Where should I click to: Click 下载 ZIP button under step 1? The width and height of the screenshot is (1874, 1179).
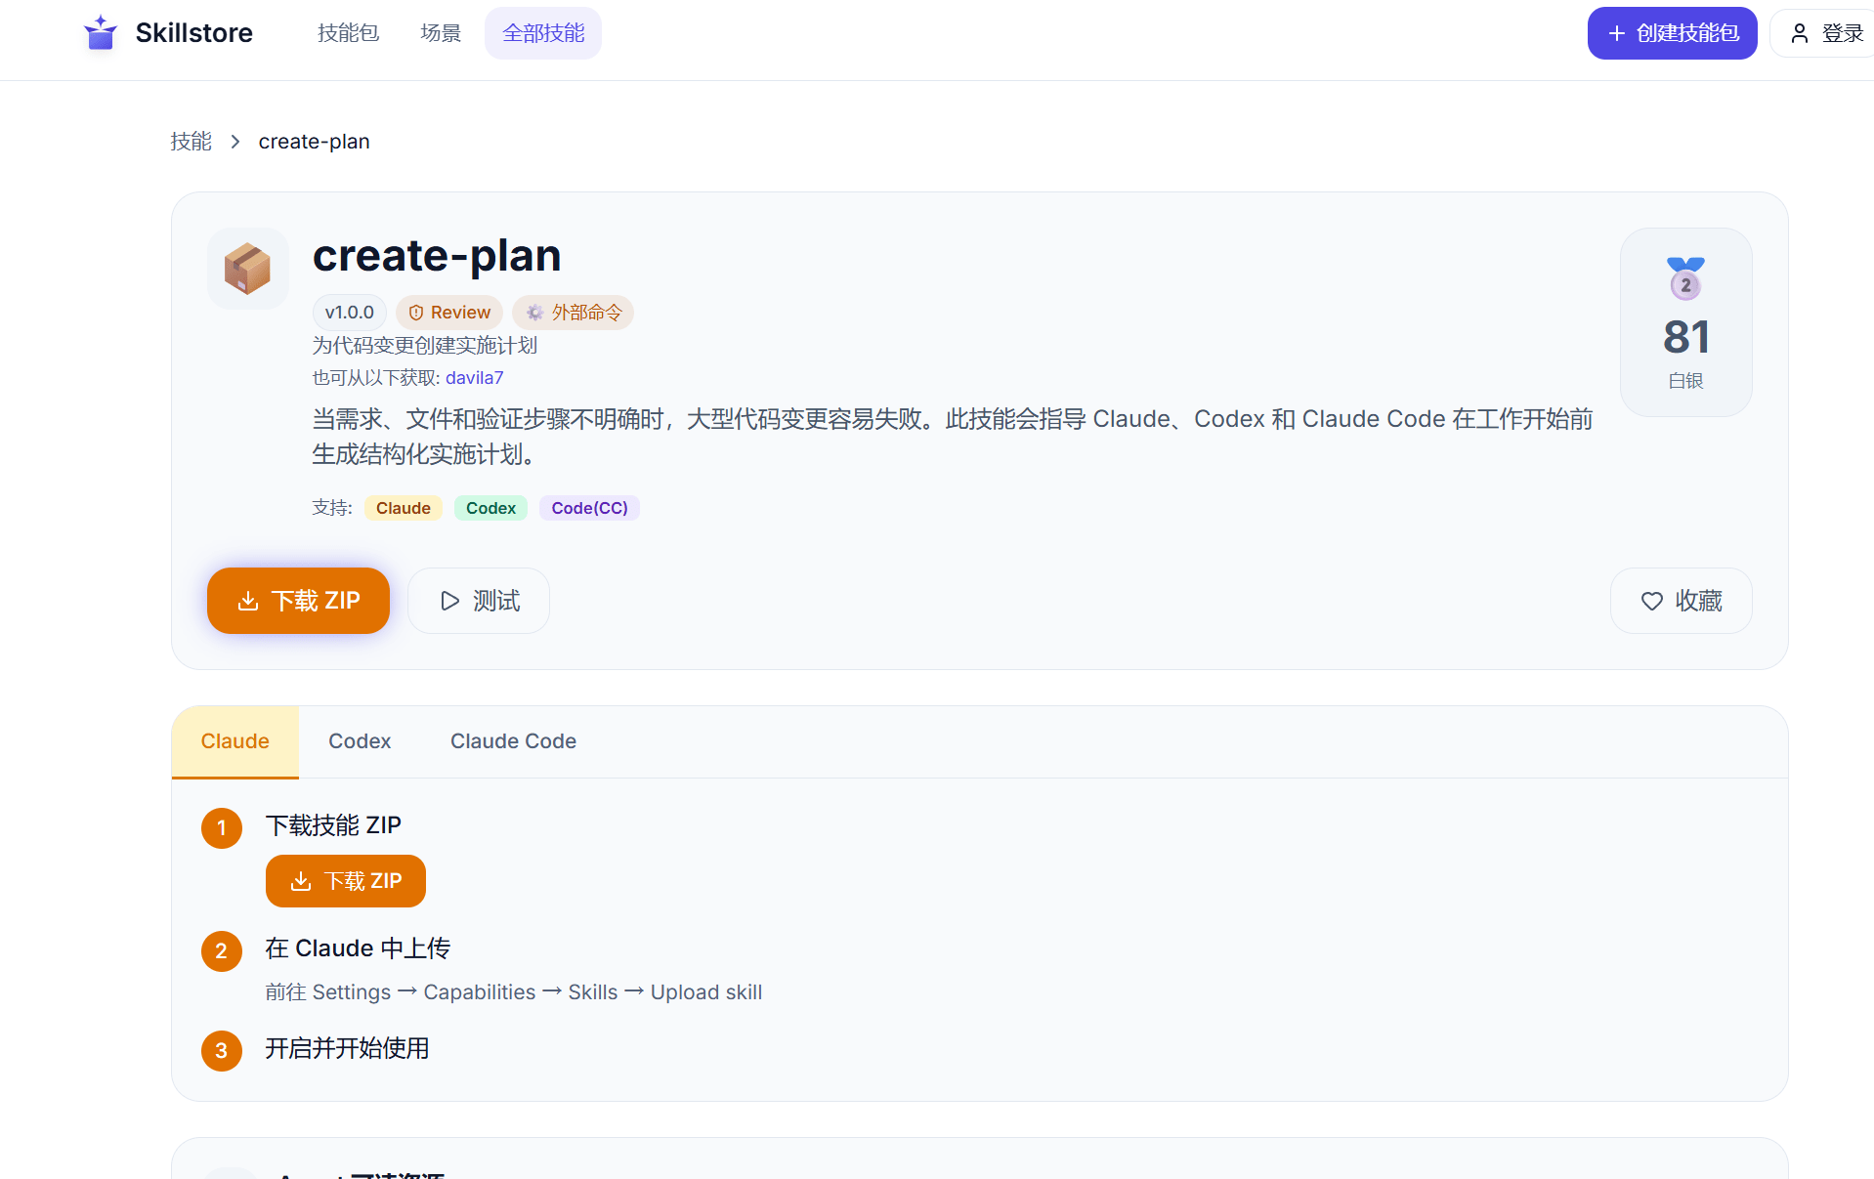345,881
